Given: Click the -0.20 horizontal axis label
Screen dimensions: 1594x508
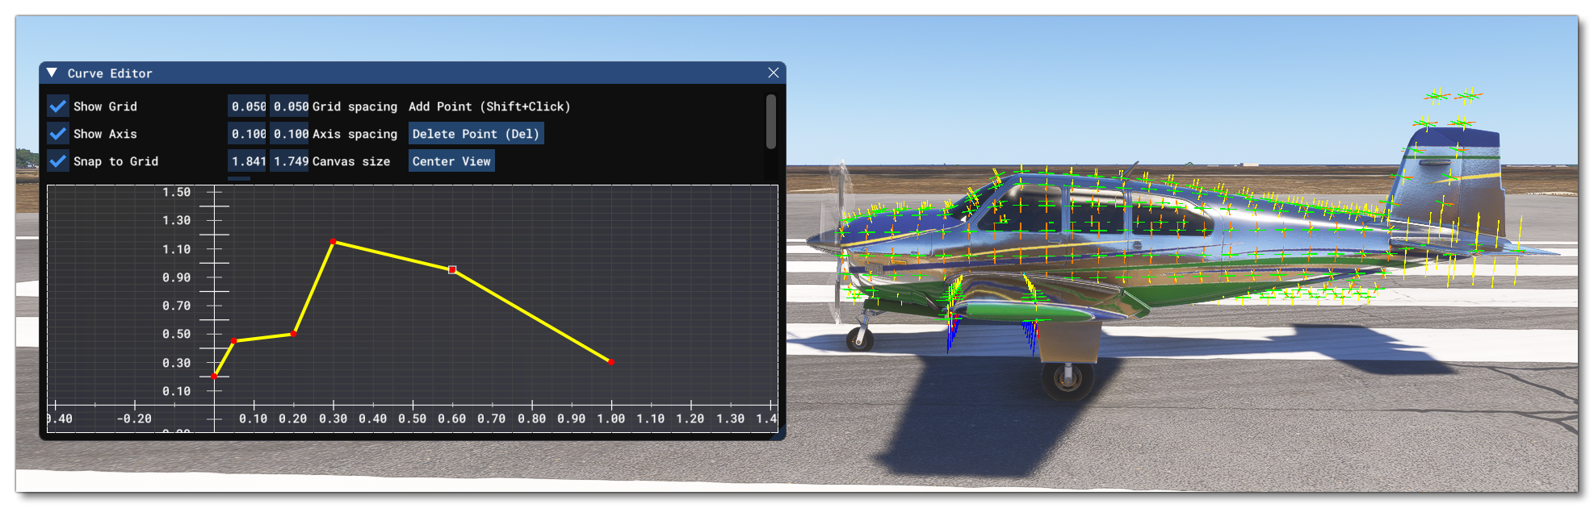Looking at the screenshot, I should pos(134,418).
